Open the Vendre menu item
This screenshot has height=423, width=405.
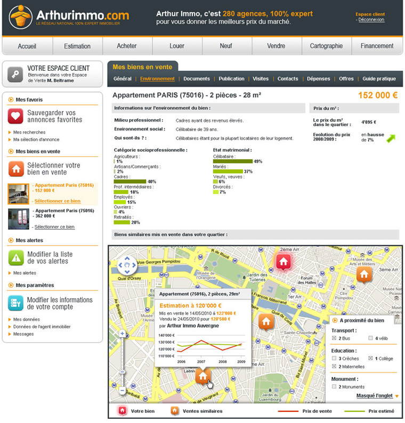[276, 46]
